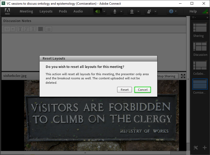The height and width of the screenshot is (155, 210).
Task: Toggle bold text formatting
Action: (20, 29)
